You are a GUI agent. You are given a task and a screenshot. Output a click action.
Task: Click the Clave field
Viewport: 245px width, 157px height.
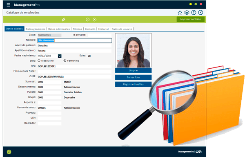(x=49, y=35)
